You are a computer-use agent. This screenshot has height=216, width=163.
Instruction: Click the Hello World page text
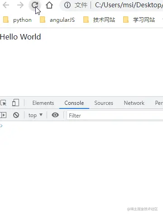pos(20,37)
